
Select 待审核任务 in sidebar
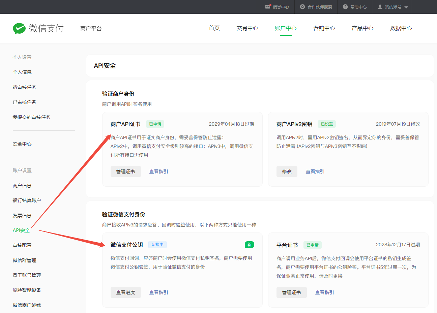[25, 87]
